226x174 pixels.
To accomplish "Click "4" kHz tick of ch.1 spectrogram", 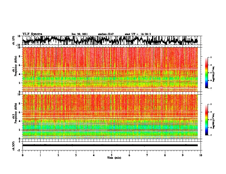I will pos(20,74).
